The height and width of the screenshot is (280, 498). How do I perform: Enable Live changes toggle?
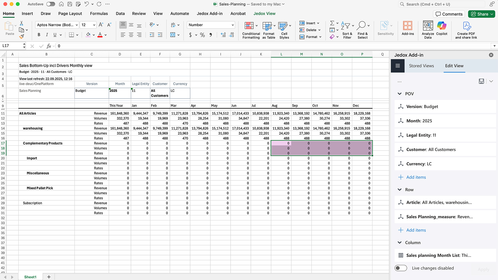401,268
